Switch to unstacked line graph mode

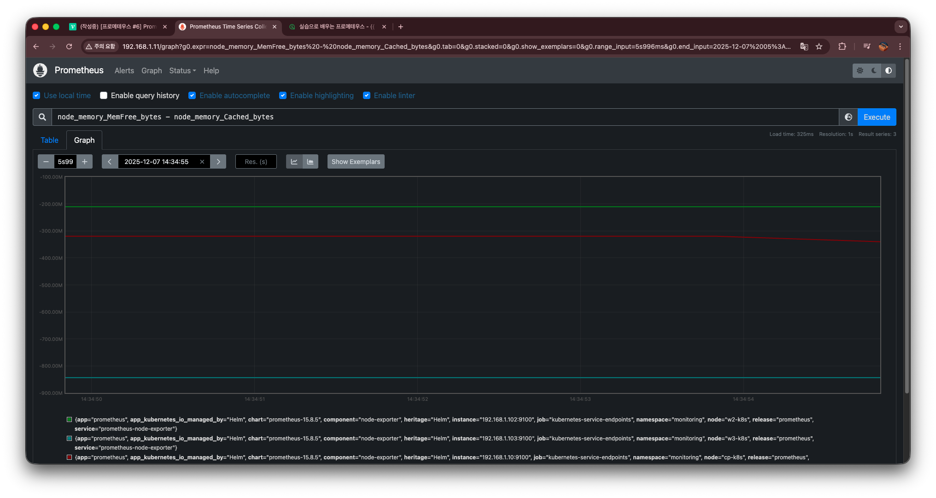pos(294,162)
